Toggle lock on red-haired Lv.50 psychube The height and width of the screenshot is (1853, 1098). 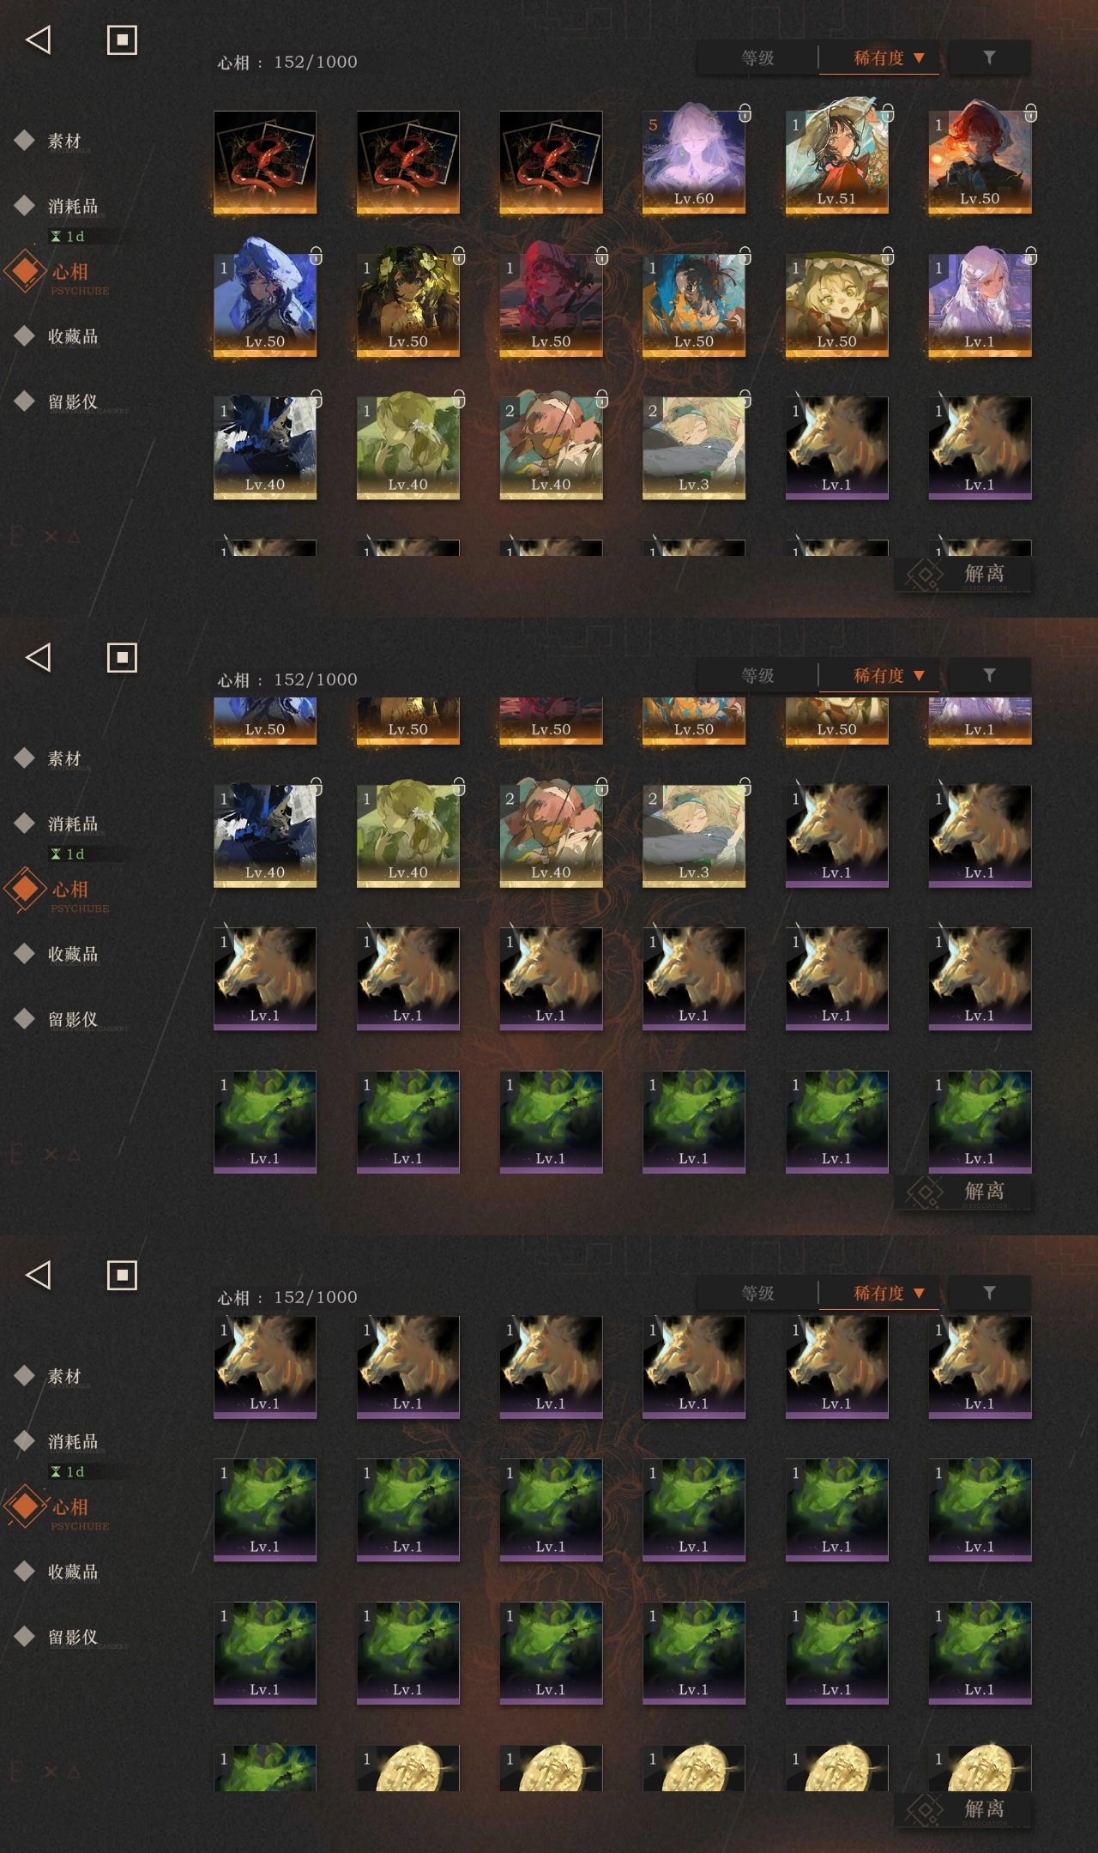[x=1031, y=112]
